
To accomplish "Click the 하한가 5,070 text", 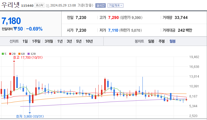I will click(130, 30).
